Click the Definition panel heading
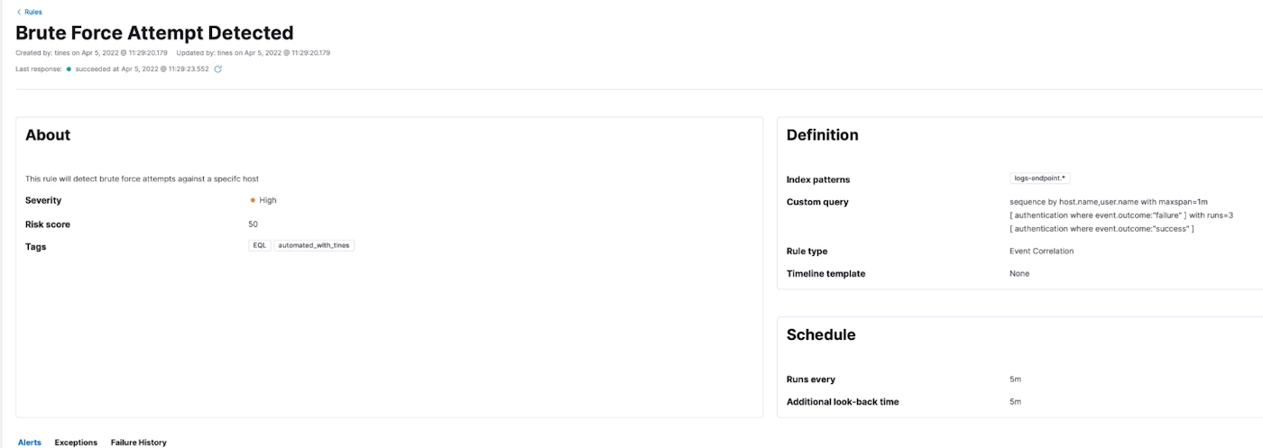 [x=822, y=135]
